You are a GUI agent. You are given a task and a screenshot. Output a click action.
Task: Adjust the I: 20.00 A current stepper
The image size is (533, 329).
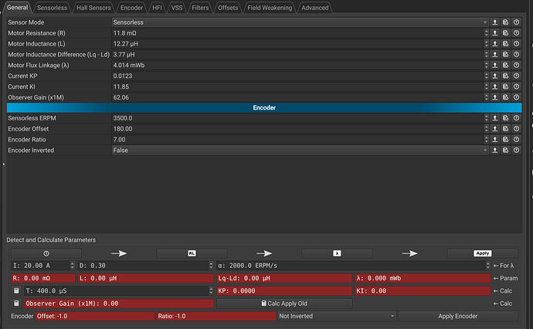(x=72, y=266)
